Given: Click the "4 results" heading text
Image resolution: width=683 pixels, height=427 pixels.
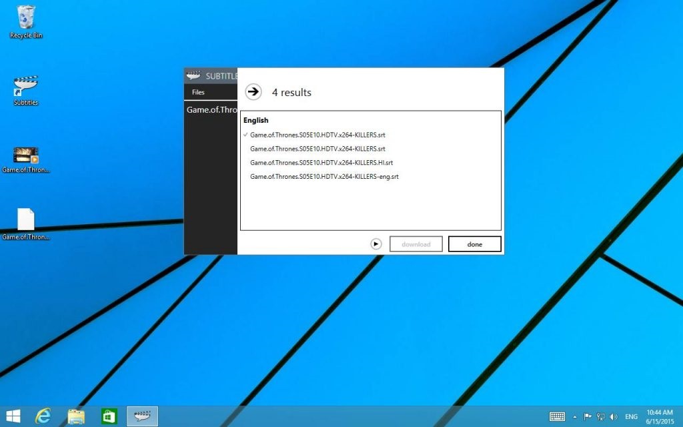Looking at the screenshot, I should coord(291,92).
